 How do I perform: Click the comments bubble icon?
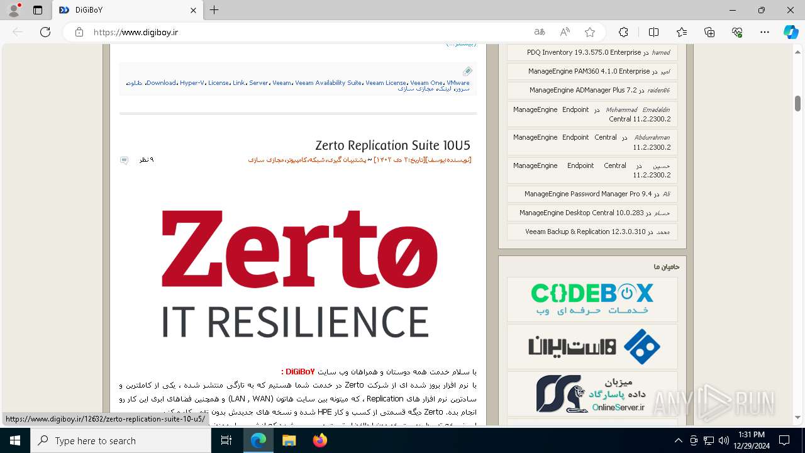click(x=124, y=160)
